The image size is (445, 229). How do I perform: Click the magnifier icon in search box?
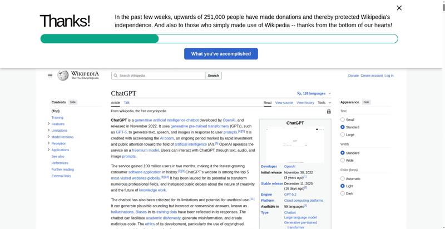(115, 76)
